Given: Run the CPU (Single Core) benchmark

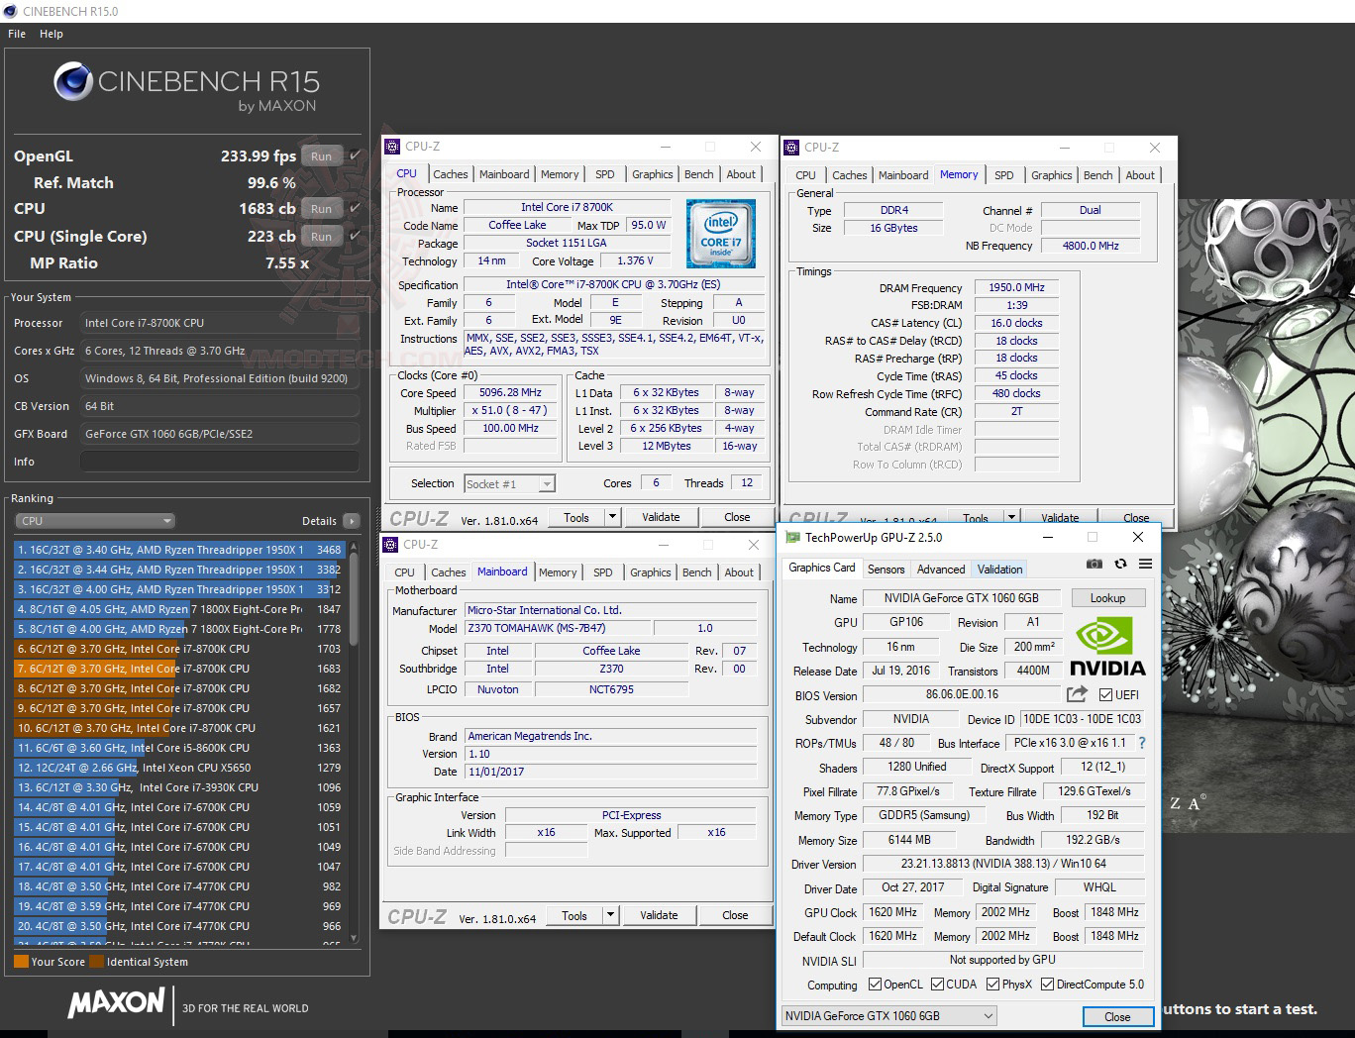Looking at the screenshot, I should [x=322, y=236].
